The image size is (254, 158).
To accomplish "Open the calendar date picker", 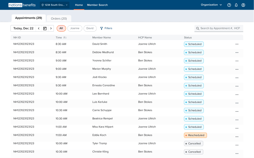I will (45, 28).
